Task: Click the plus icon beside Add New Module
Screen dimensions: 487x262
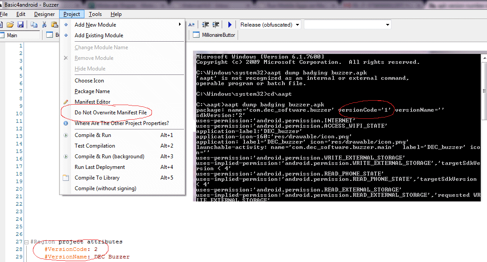Action: [x=66, y=25]
